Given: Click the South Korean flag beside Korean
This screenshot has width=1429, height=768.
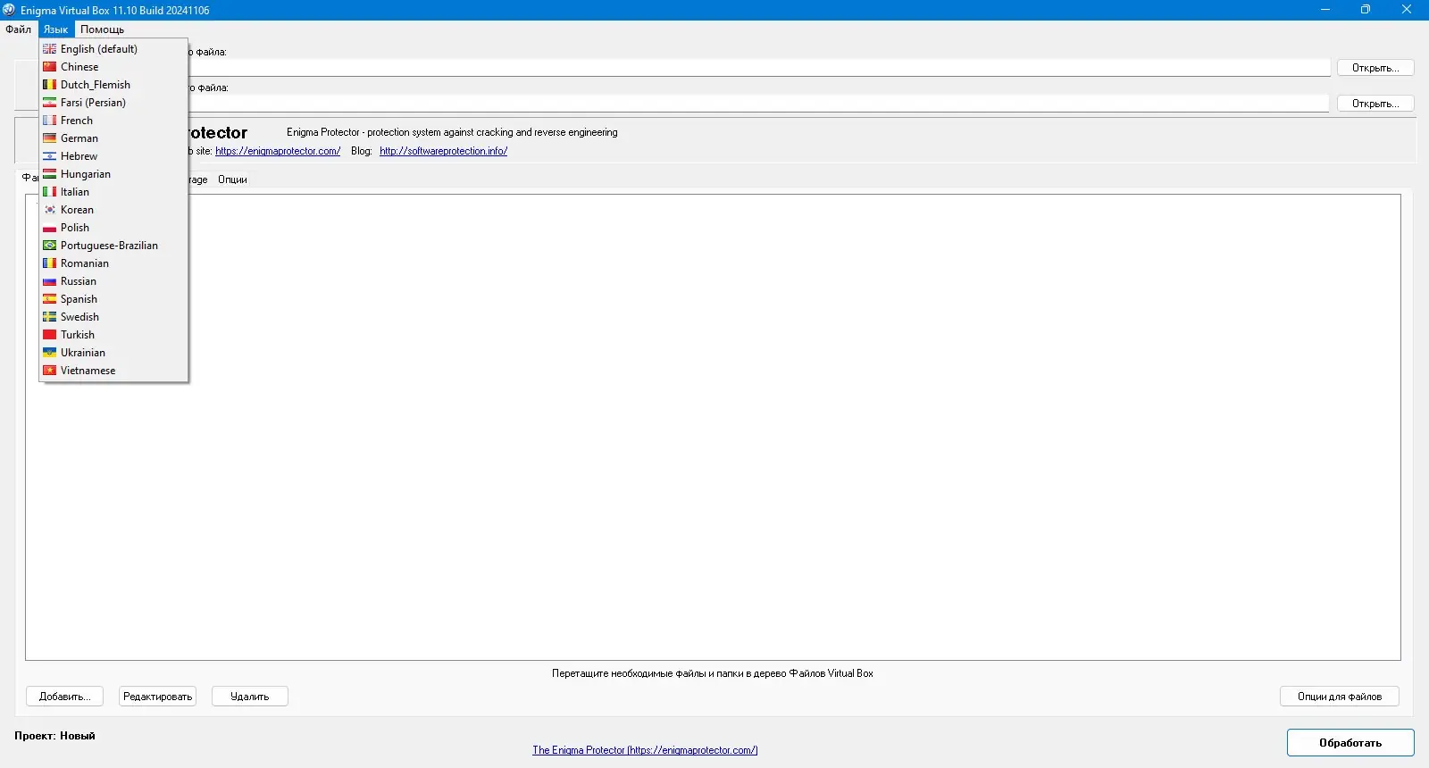Looking at the screenshot, I should click(50, 210).
